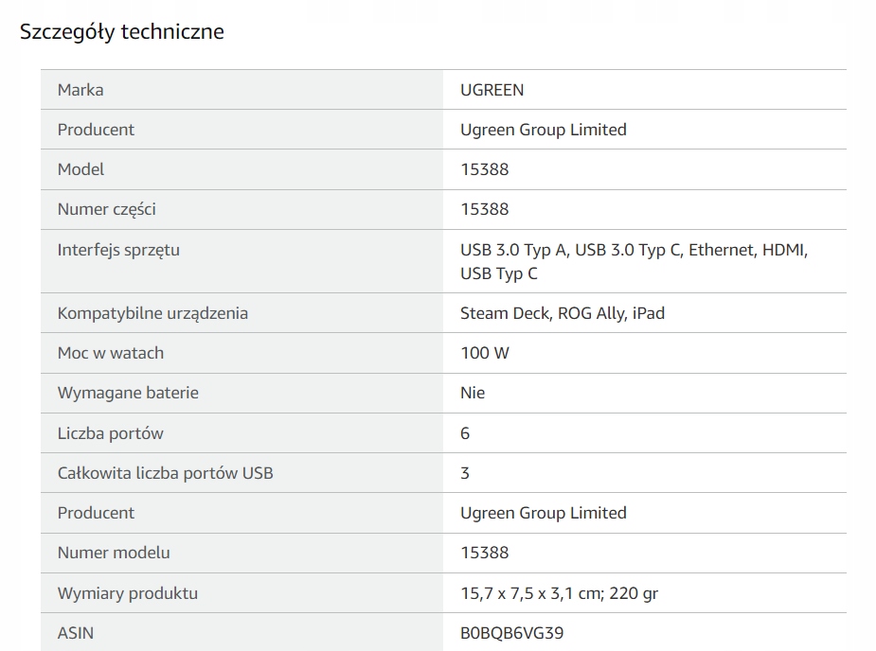Viewport: 876px width, 651px height.
Task: Click the Model label cell
Action: pos(80,169)
